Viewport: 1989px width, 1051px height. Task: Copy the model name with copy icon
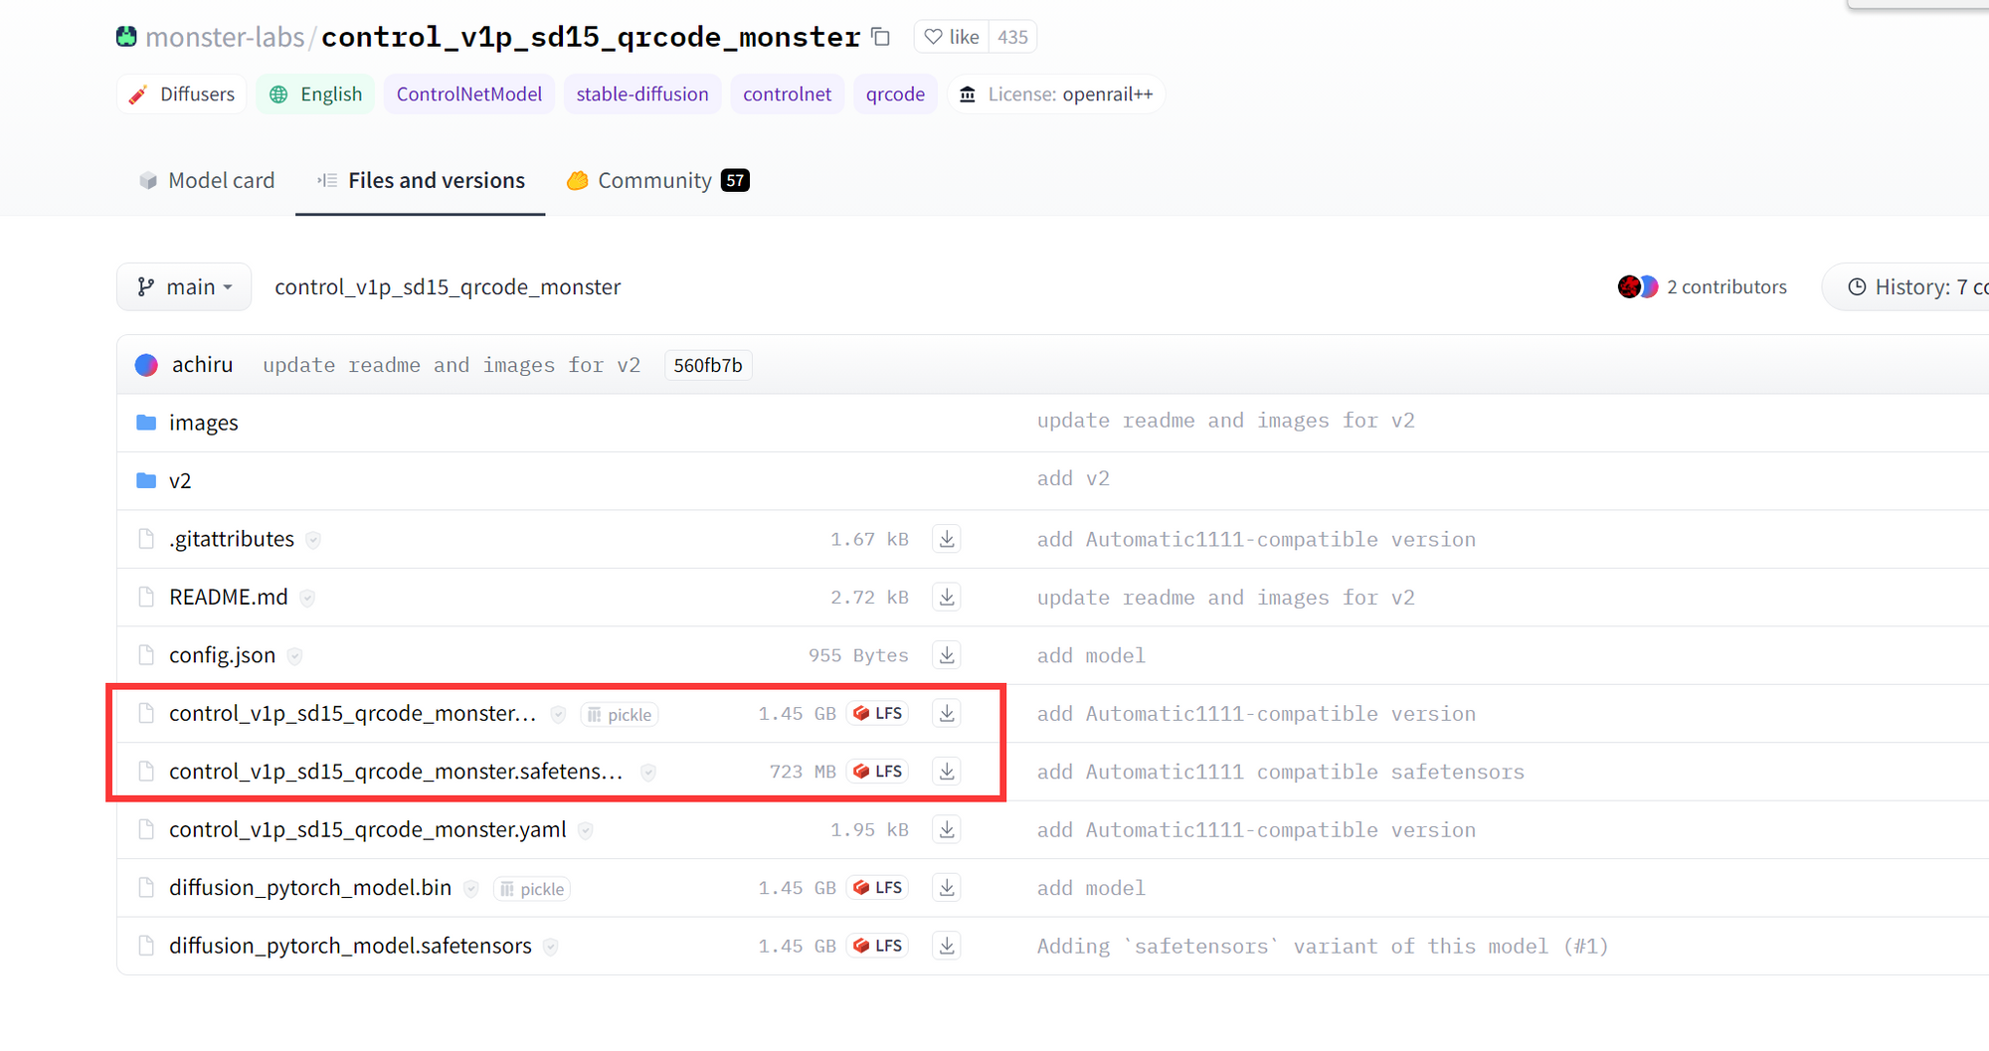880,37
